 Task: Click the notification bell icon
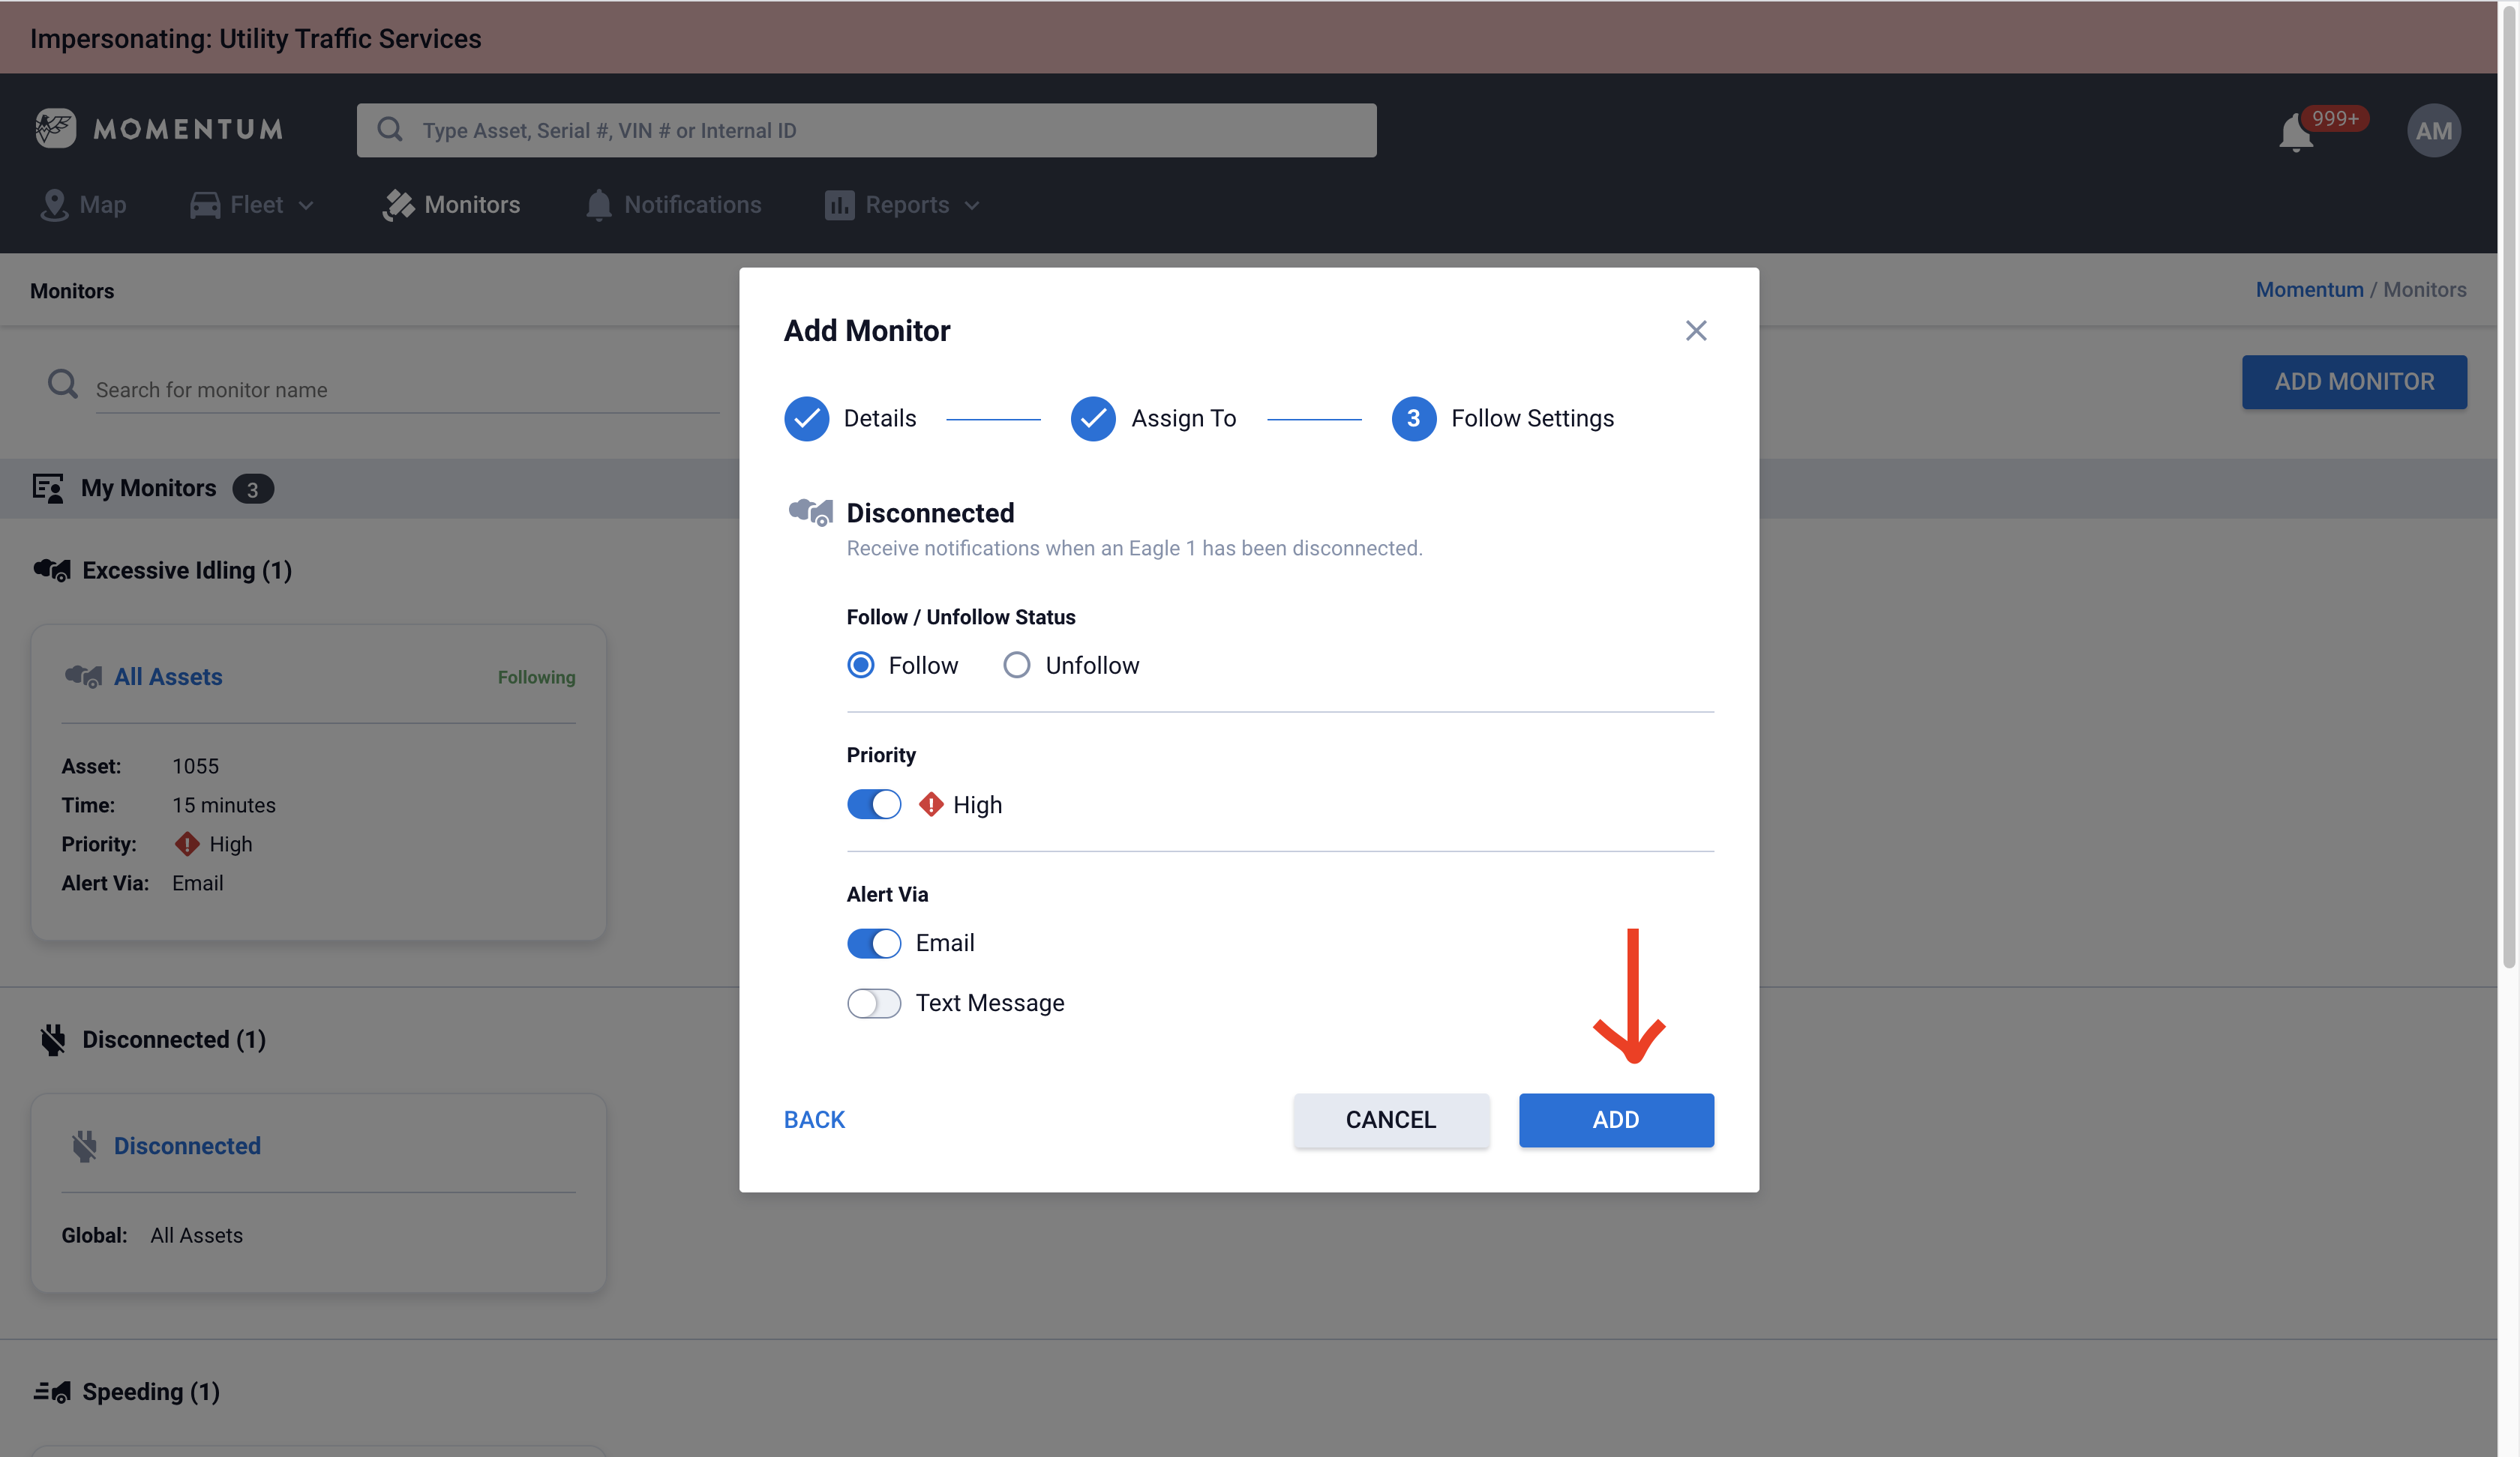2295,133
